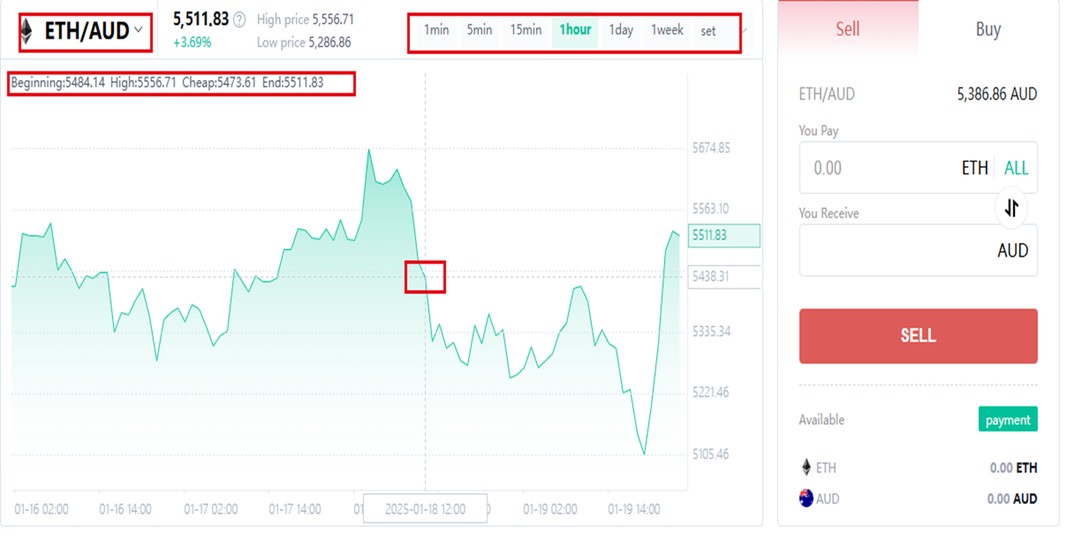Select the 1min chart interval

[x=436, y=30]
